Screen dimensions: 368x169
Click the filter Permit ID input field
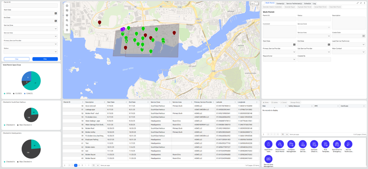(x=31, y=6)
